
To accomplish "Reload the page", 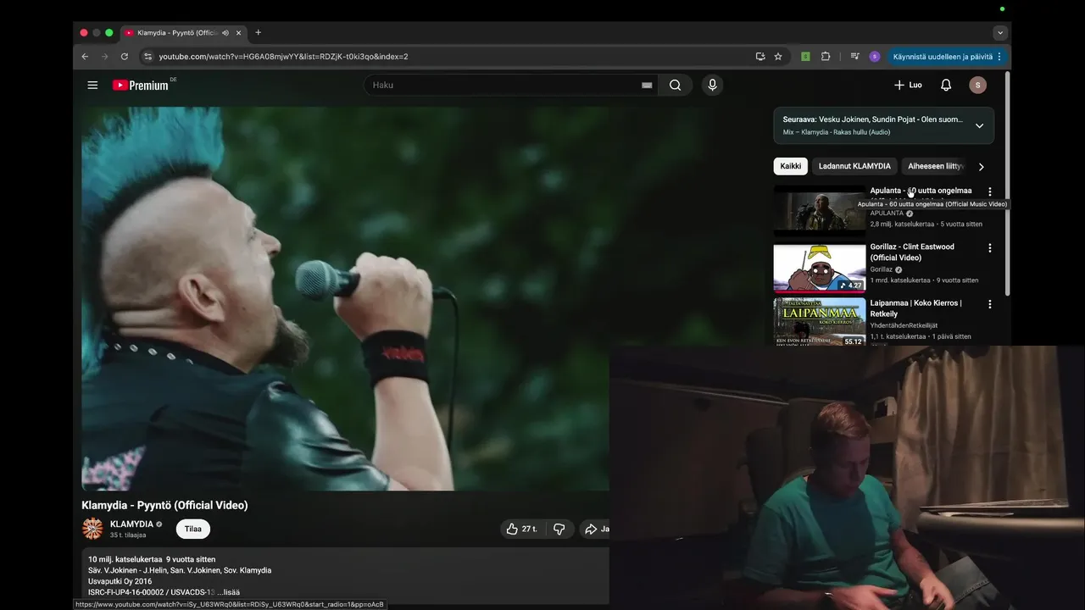I will [x=125, y=57].
